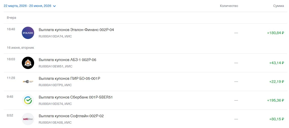289x128 pixels.
Task: Open the date range dropdown chevron
Action: click(54, 6)
